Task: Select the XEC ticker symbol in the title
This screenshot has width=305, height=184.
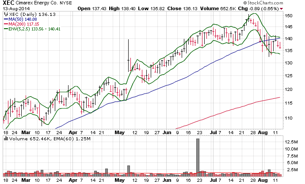Action: 8,3
